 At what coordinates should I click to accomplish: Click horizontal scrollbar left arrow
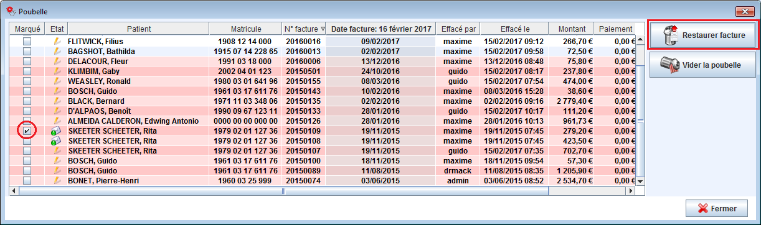pos(14,191)
